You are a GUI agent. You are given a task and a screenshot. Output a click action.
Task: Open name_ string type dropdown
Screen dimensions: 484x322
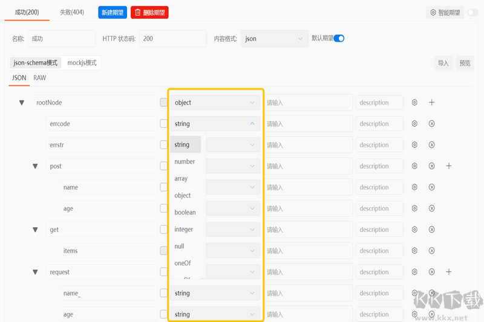215,293
